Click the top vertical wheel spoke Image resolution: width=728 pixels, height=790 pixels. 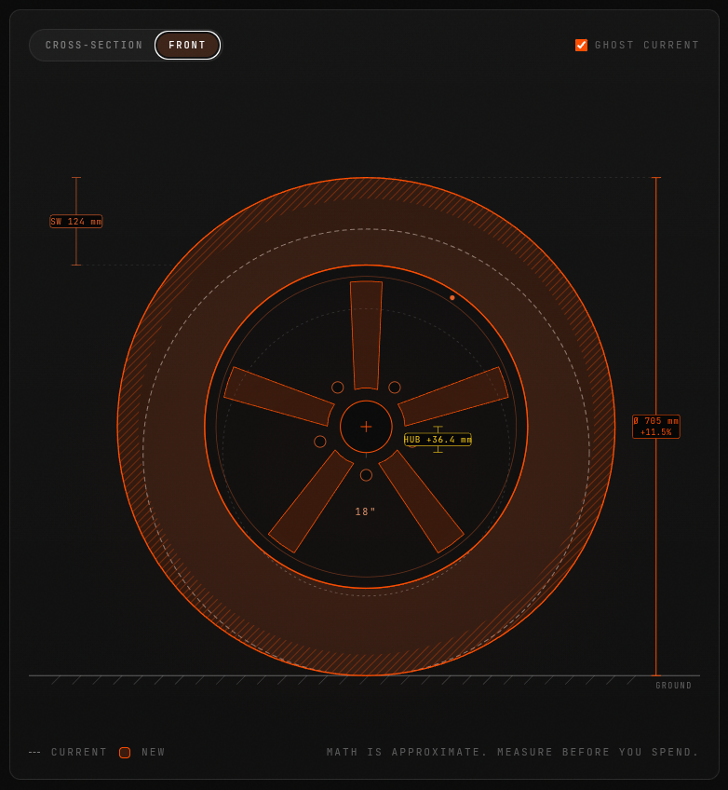click(x=366, y=335)
